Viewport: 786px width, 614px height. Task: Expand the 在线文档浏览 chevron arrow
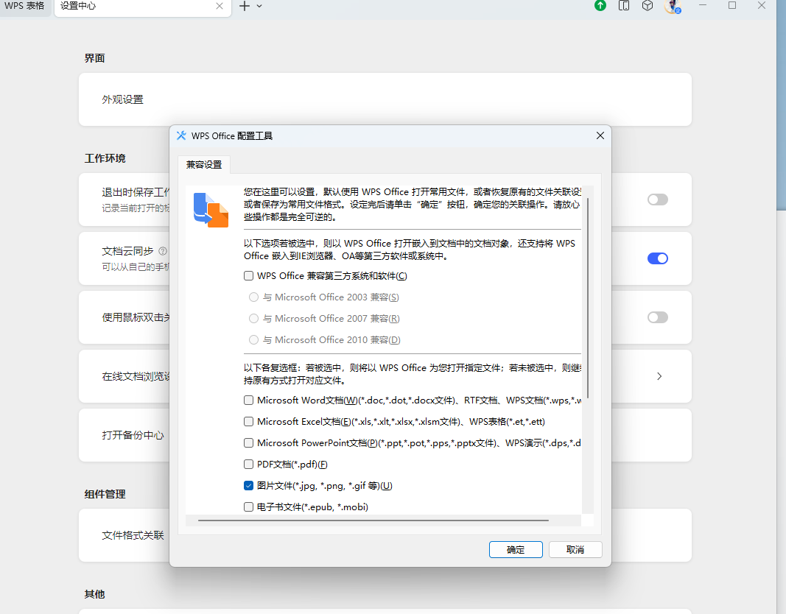click(659, 376)
